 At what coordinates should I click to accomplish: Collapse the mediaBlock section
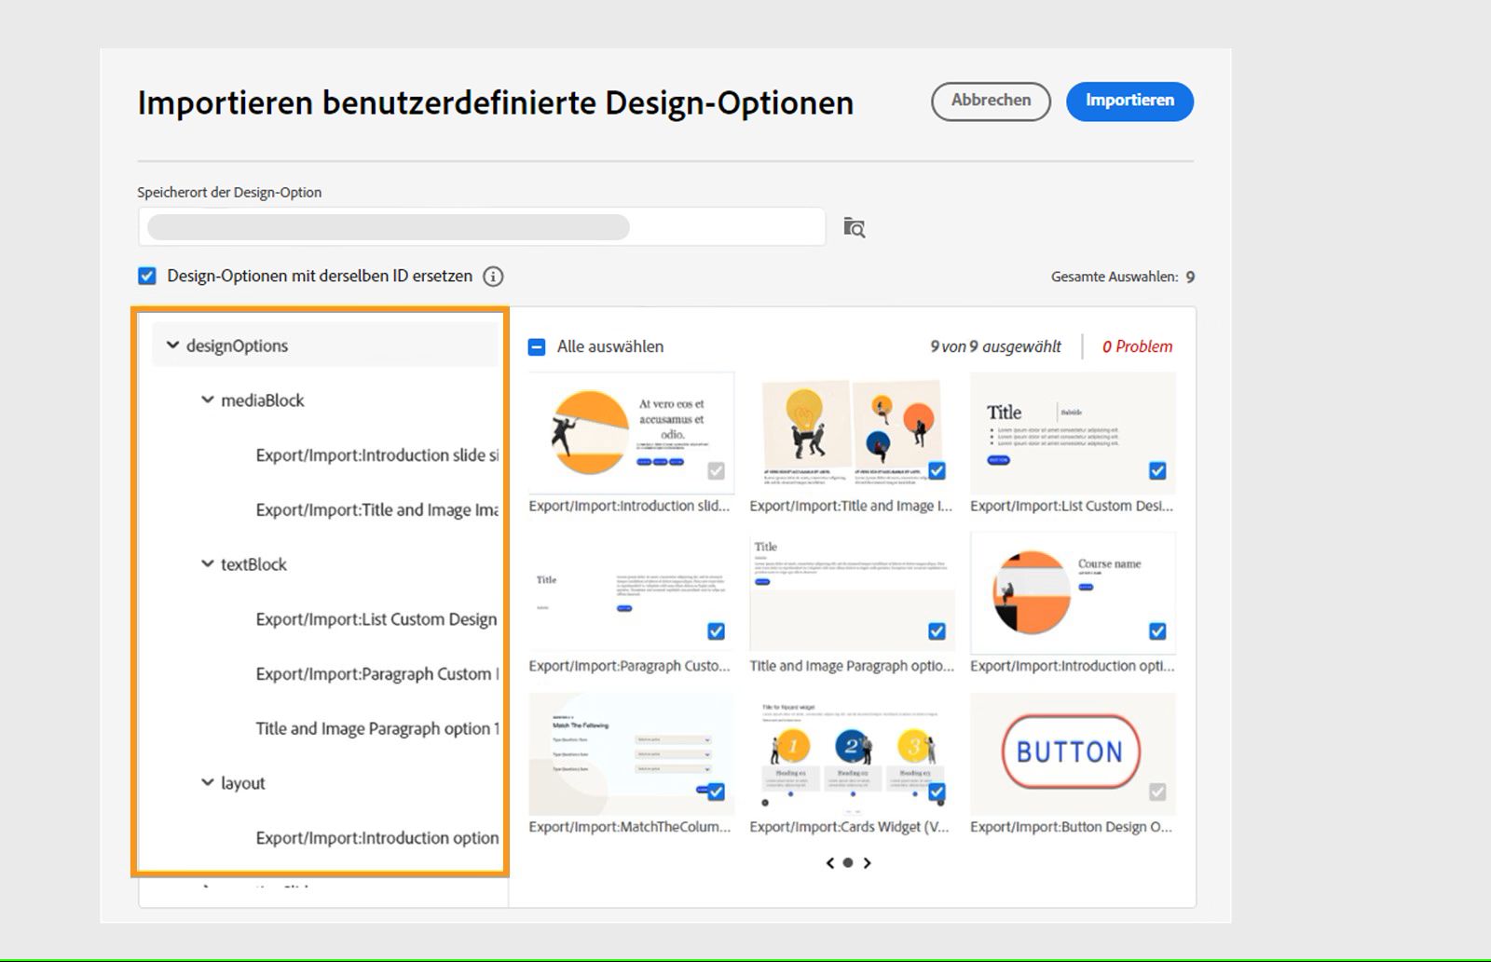tap(206, 400)
